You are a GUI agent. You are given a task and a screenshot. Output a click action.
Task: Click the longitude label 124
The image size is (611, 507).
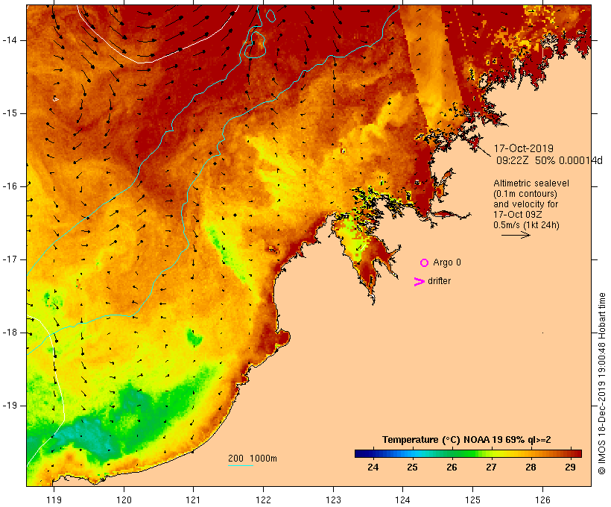point(402,500)
